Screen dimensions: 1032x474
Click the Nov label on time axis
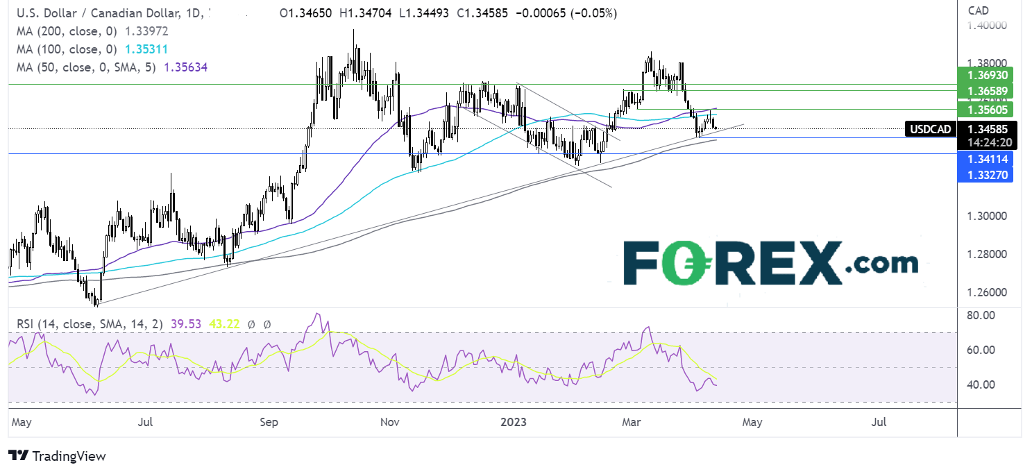coord(391,421)
